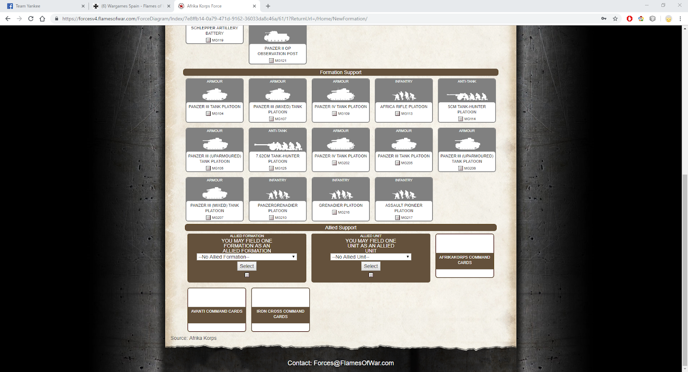This screenshot has width=688, height=372.
Task: Click the Panzer III (Mixed) MG207 tank icon
Action: point(215,193)
